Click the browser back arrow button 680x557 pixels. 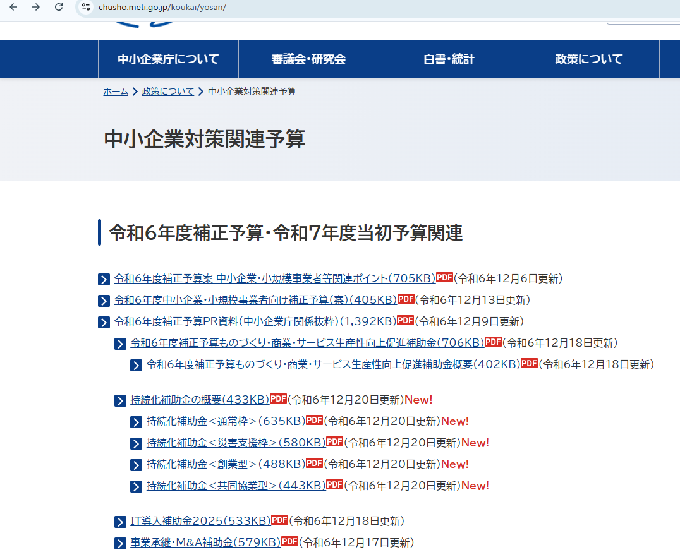(13, 7)
